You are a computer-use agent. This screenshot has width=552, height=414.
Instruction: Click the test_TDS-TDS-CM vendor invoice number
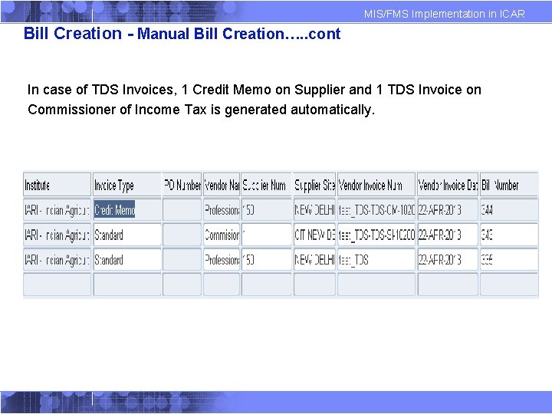pyautogui.click(x=376, y=210)
